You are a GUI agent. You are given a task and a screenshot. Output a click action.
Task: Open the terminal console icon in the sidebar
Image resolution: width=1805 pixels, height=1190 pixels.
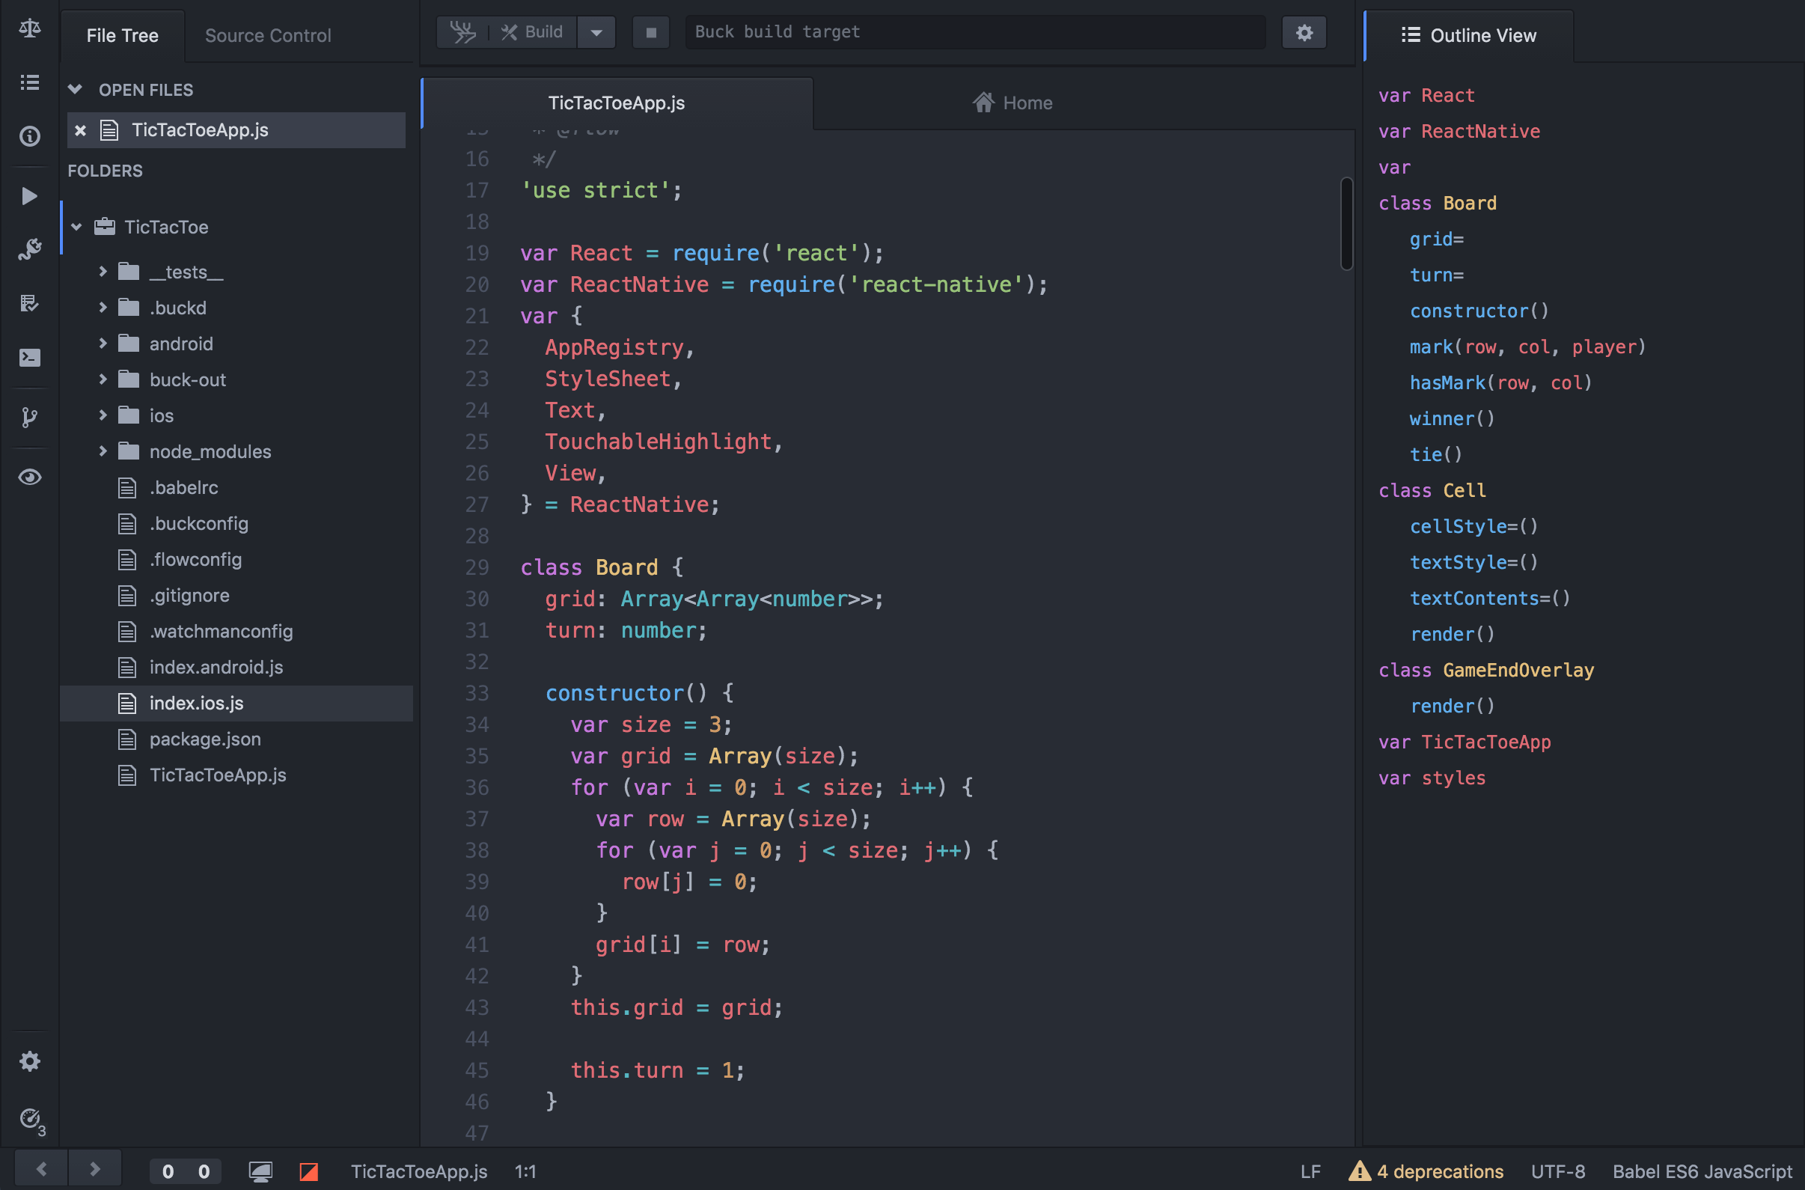coord(30,358)
